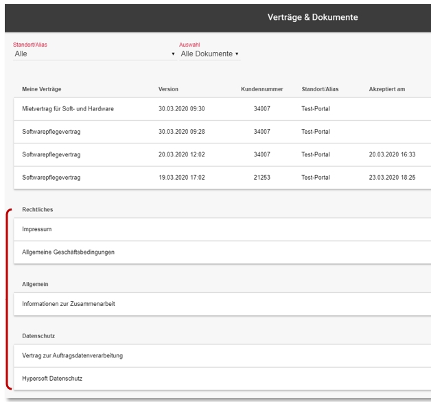Click the Meine Verträge column header
This screenshot has width=431, height=402.
(42, 89)
